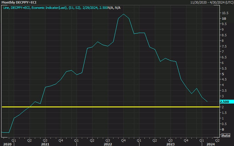Click the Auto scale button

tap(225, 135)
